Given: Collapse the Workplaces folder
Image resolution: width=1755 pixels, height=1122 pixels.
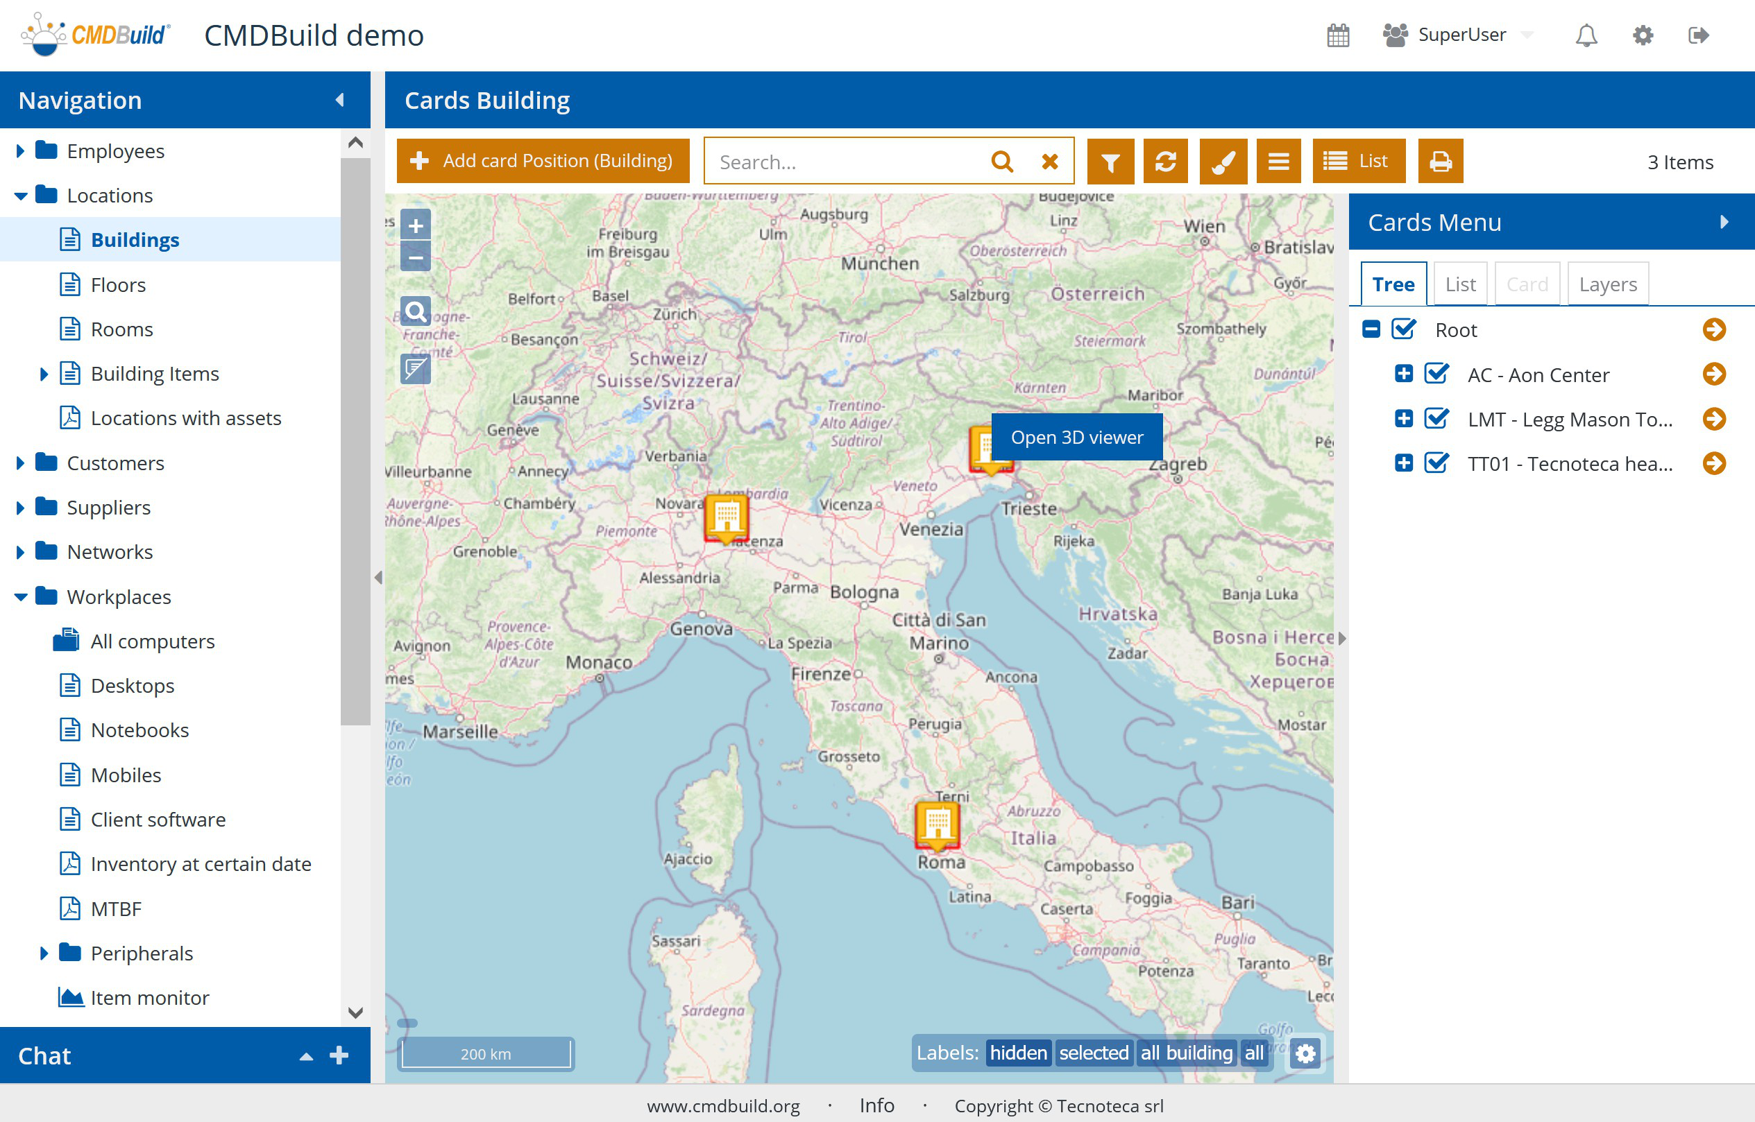Looking at the screenshot, I should [x=20, y=598].
